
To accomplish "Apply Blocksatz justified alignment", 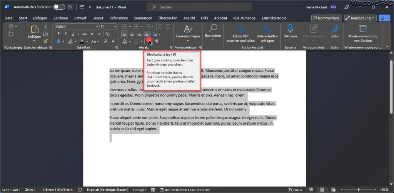I will pos(147,34).
